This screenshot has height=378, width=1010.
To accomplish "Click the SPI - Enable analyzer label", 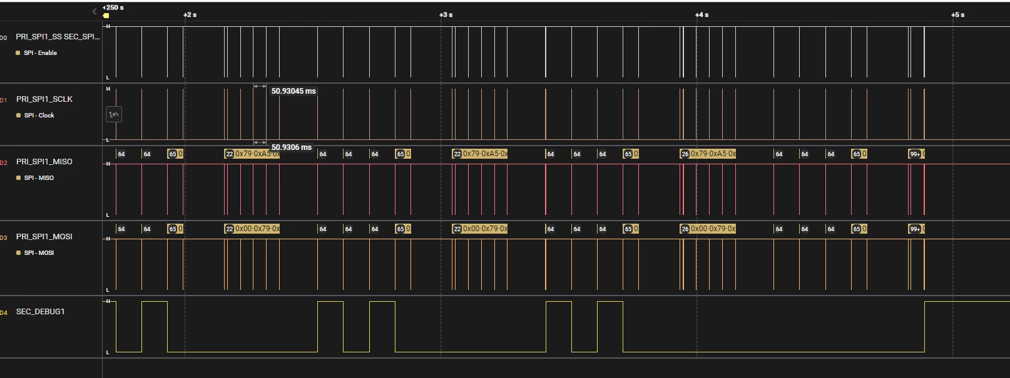I will [x=41, y=53].
